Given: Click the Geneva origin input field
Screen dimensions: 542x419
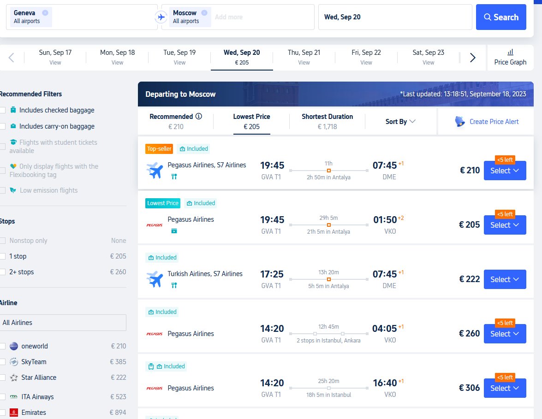Looking at the screenshot, I should coord(82,17).
